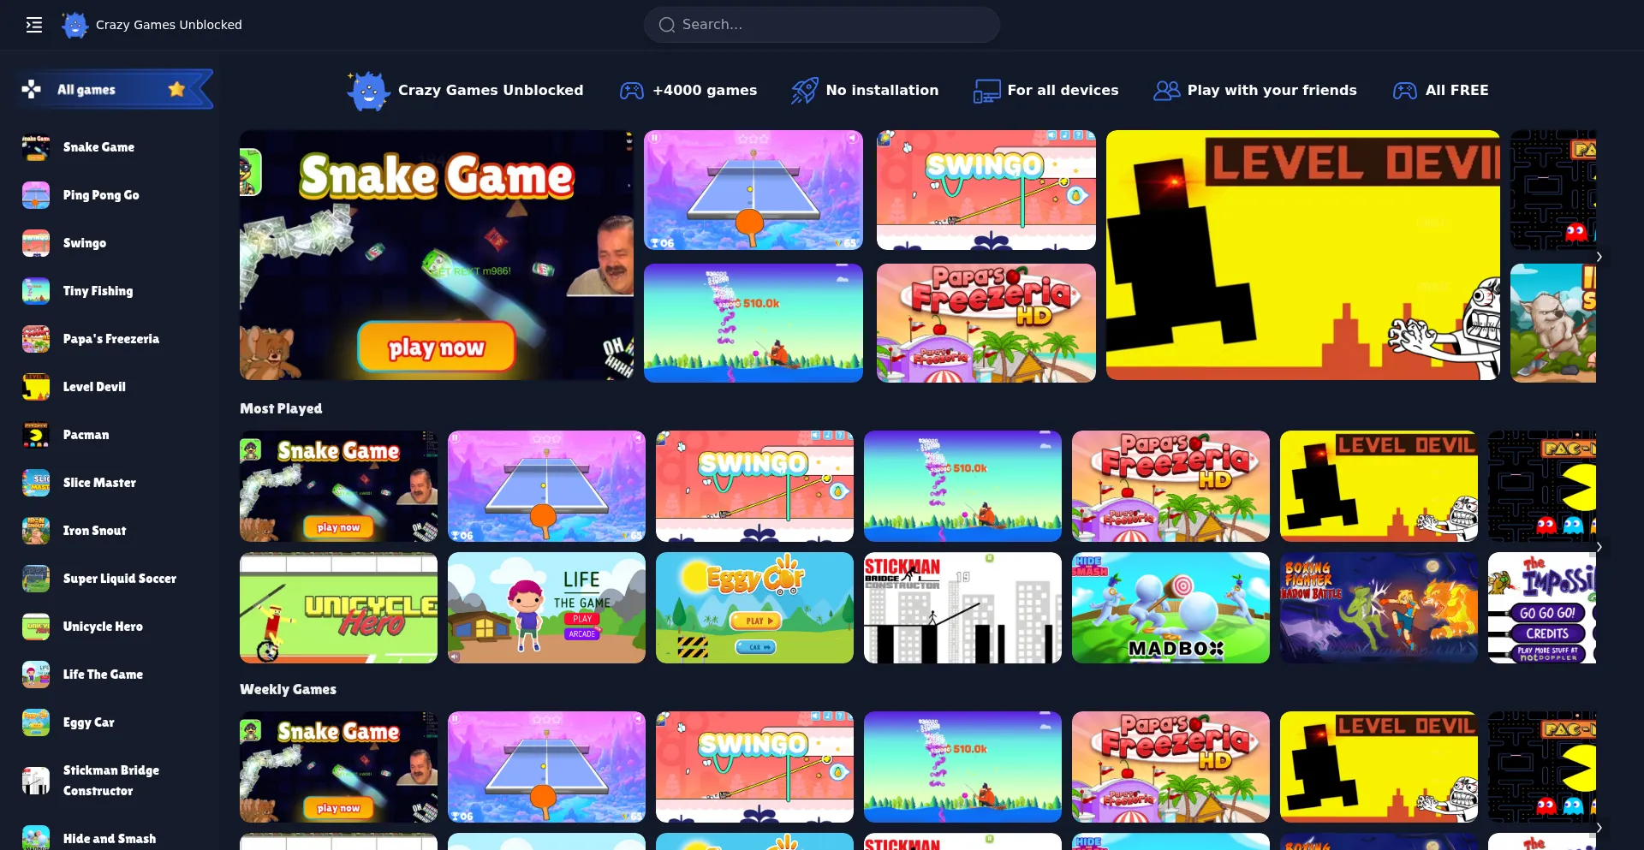Screen dimensions: 1644x850
Task: Click the search magnifier icon
Action: tap(667, 25)
